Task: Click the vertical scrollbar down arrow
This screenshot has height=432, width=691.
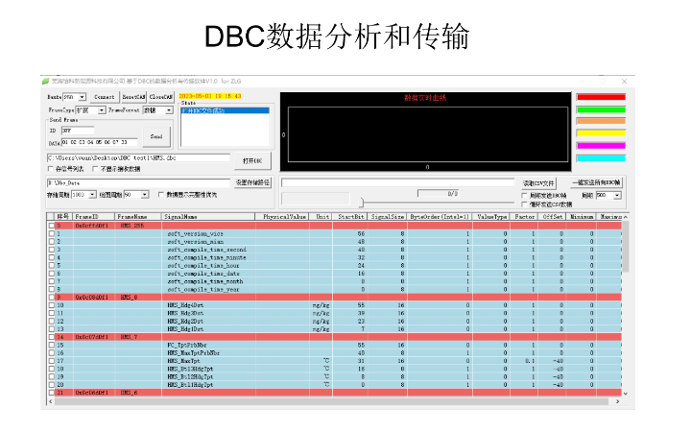Action: [626, 394]
